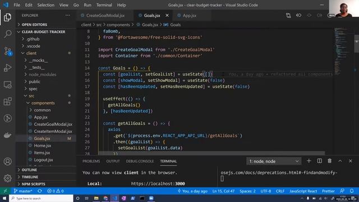This screenshot has height=202, width=359.
Task: Expand the node_modules folder
Action: [x=46, y=75]
